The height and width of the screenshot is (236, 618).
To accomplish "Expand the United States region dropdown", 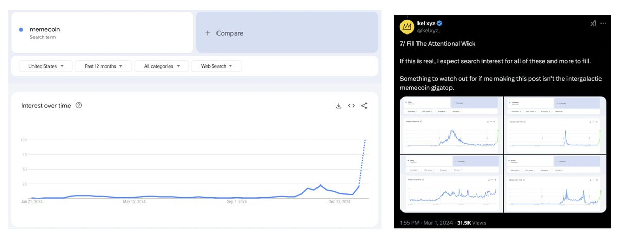I will (x=45, y=66).
